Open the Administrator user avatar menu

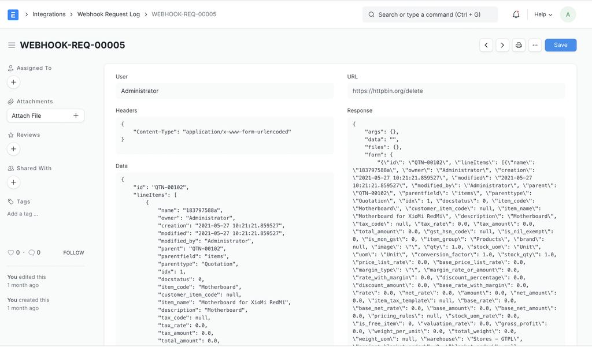tap(568, 14)
